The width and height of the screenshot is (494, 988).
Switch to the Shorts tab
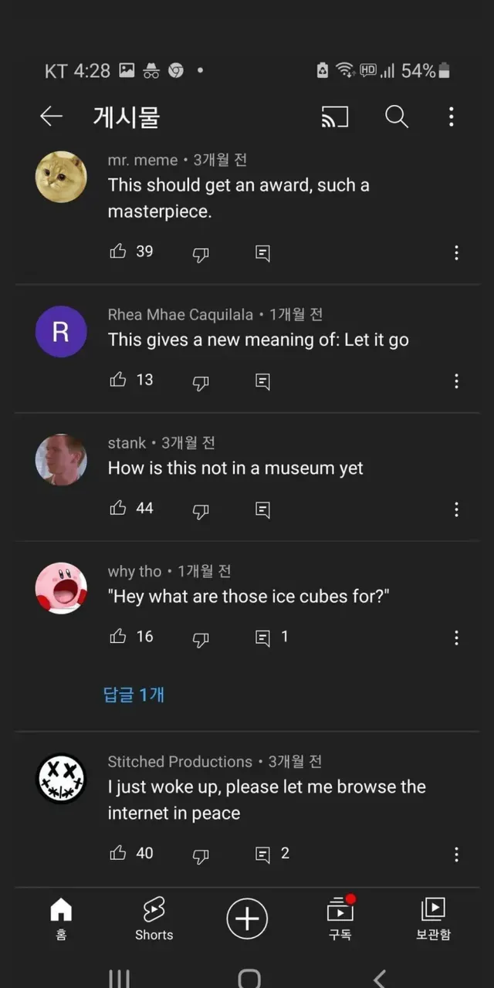click(x=154, y=919)
